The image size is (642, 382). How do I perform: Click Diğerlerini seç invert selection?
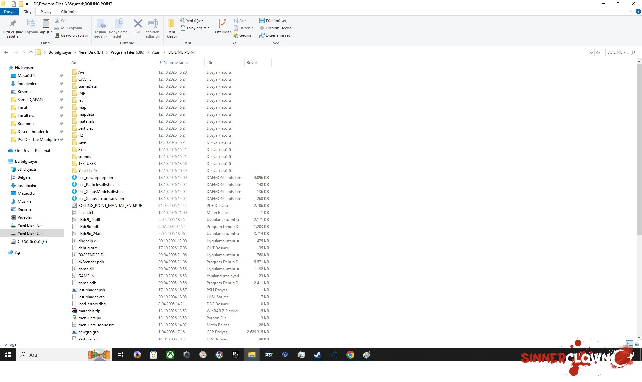[x=275, y=35]
